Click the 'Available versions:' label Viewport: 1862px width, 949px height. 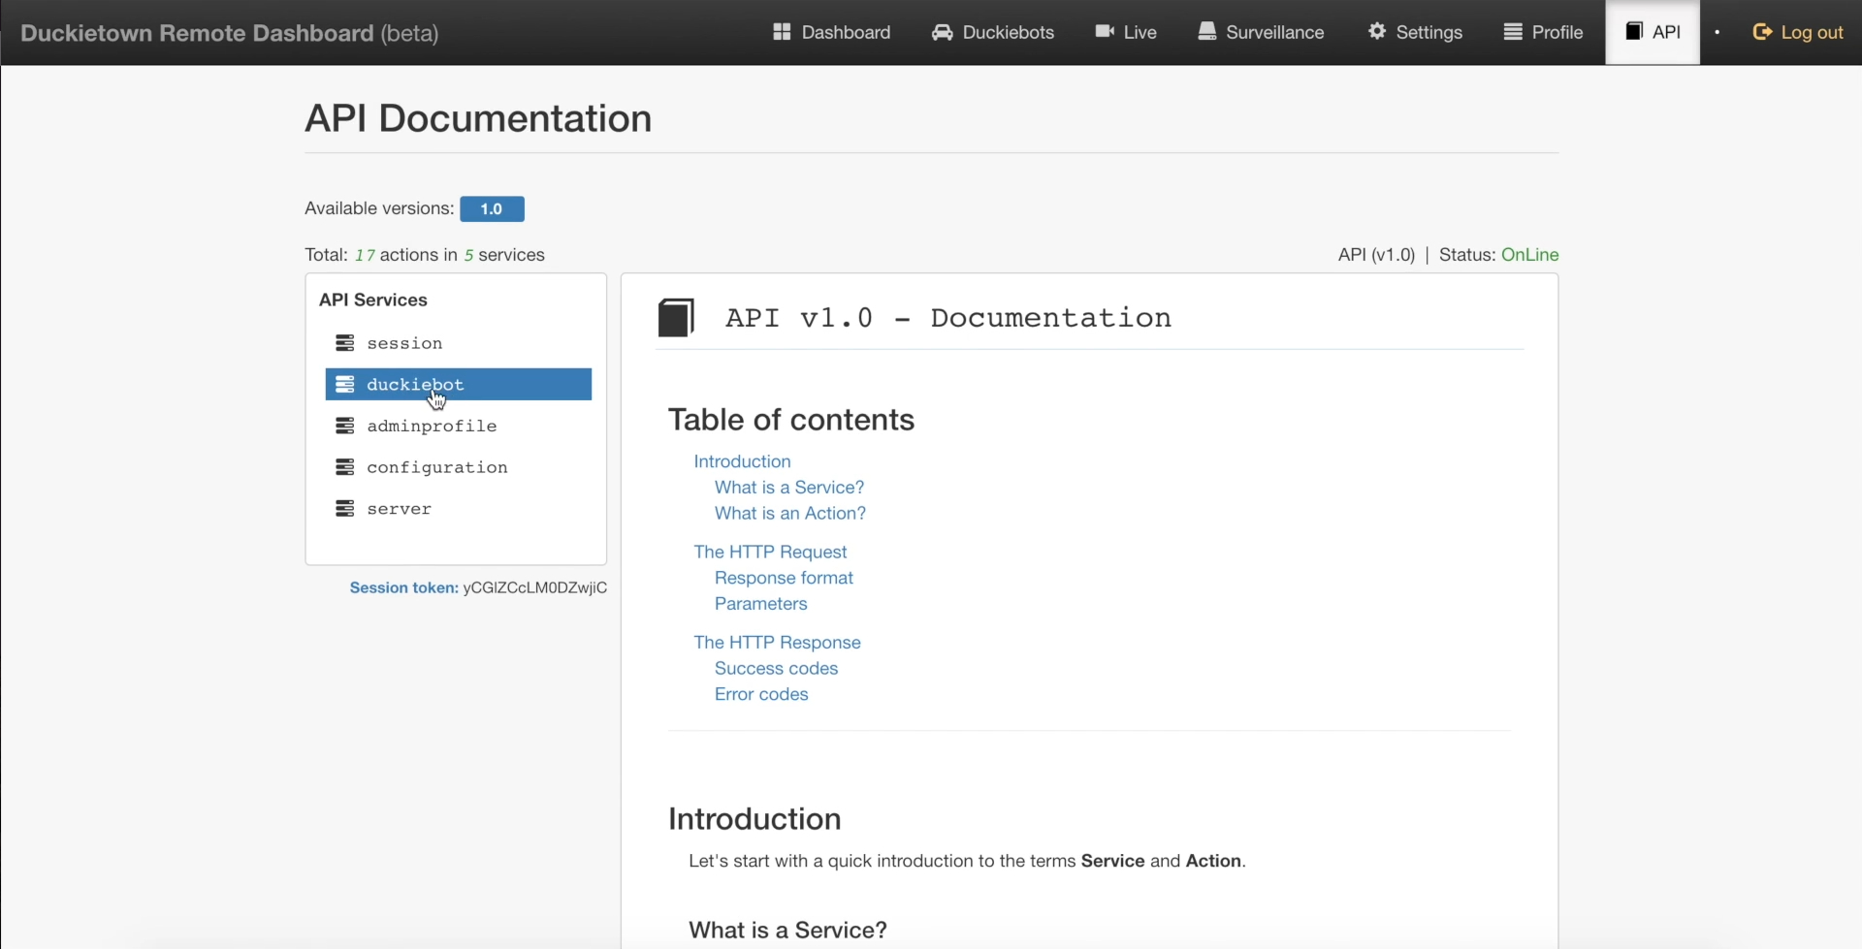[x=379, y=208]
